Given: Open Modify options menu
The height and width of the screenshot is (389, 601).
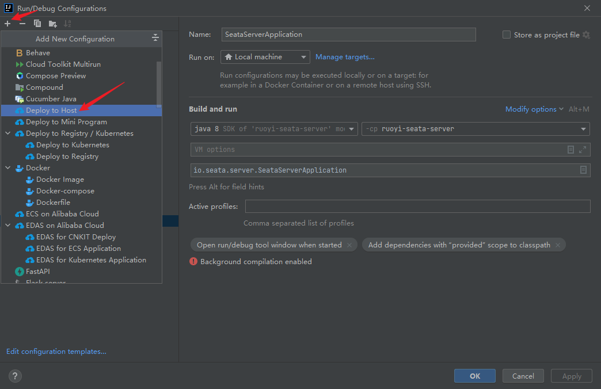Looking at the screenshot, I should pos(534,109).
